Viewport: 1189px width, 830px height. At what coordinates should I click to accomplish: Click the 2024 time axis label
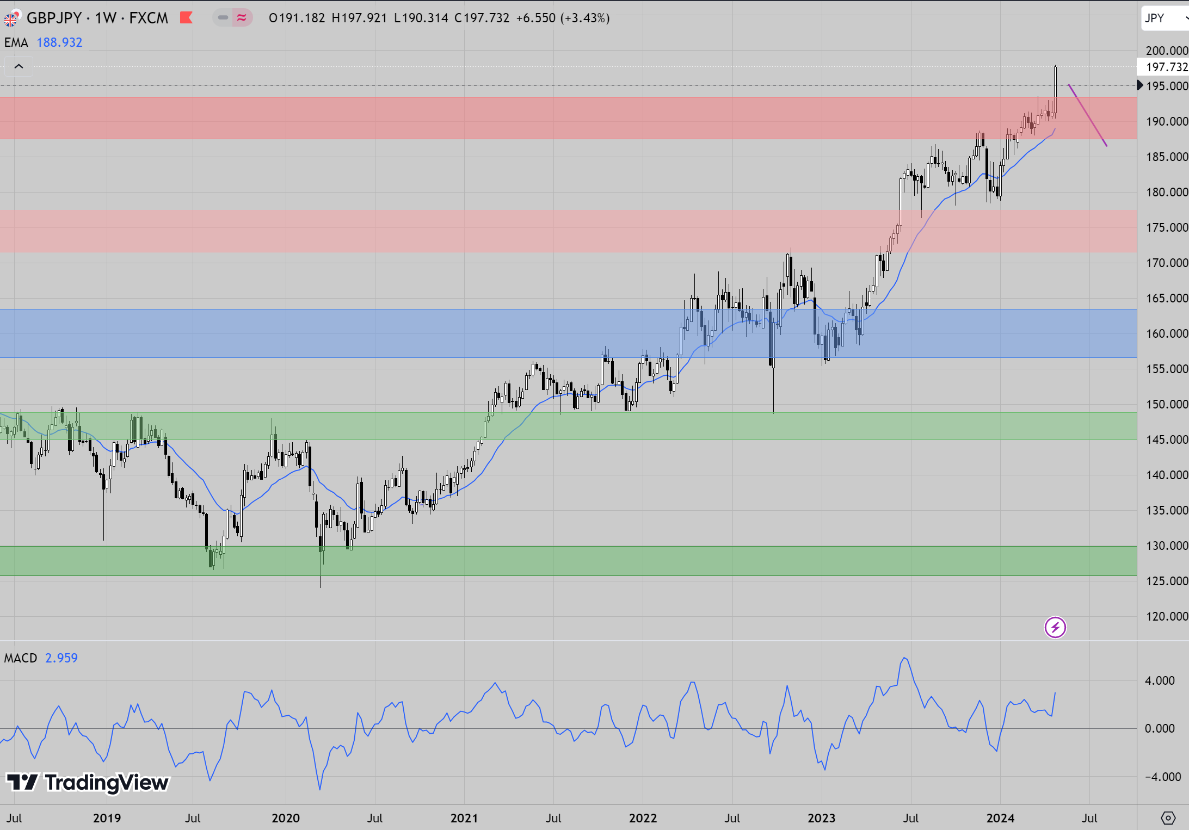pyautogui.click(x=1000, y=818)
